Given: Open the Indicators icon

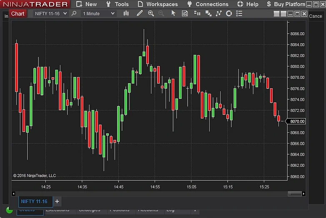Looking at the screenshot, I should click(218, 13).
